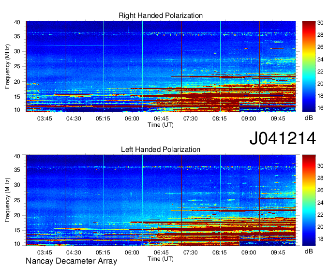This screenshot has height=267, width=329.
Task: Click the "Right Handed Polarization" plot title
Action: 161,15
